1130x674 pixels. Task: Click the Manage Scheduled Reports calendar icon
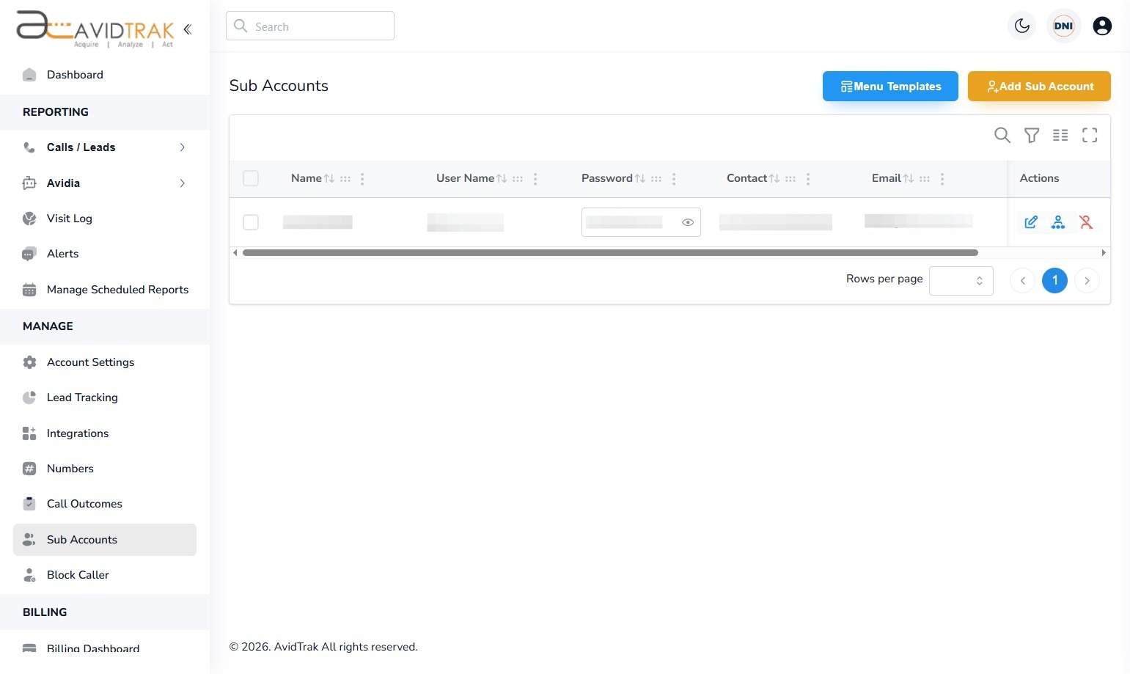click(29, 290)
